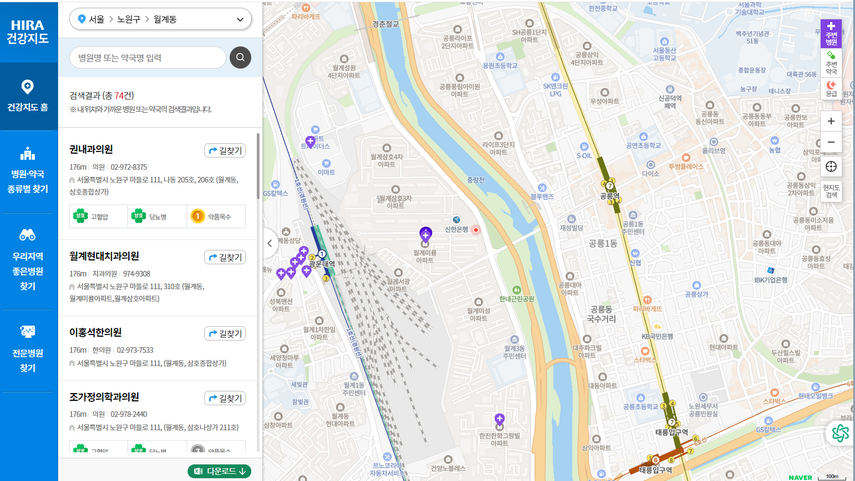Expand the 서울 > 노원구 > 월계동 location dropdown
This screenshot has height=481, width=855.
click(160, 19)
